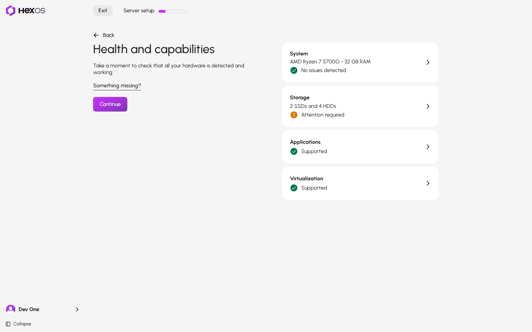Open the Something missing? link
This screenshot has height=332, width=532.
pyautogui.click(x=117, y=86)
